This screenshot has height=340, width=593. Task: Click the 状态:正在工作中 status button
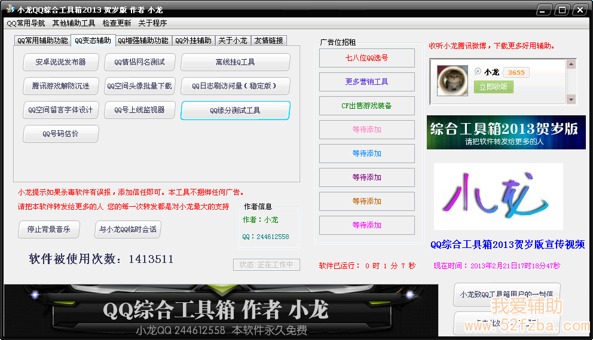tap(267, 265)
